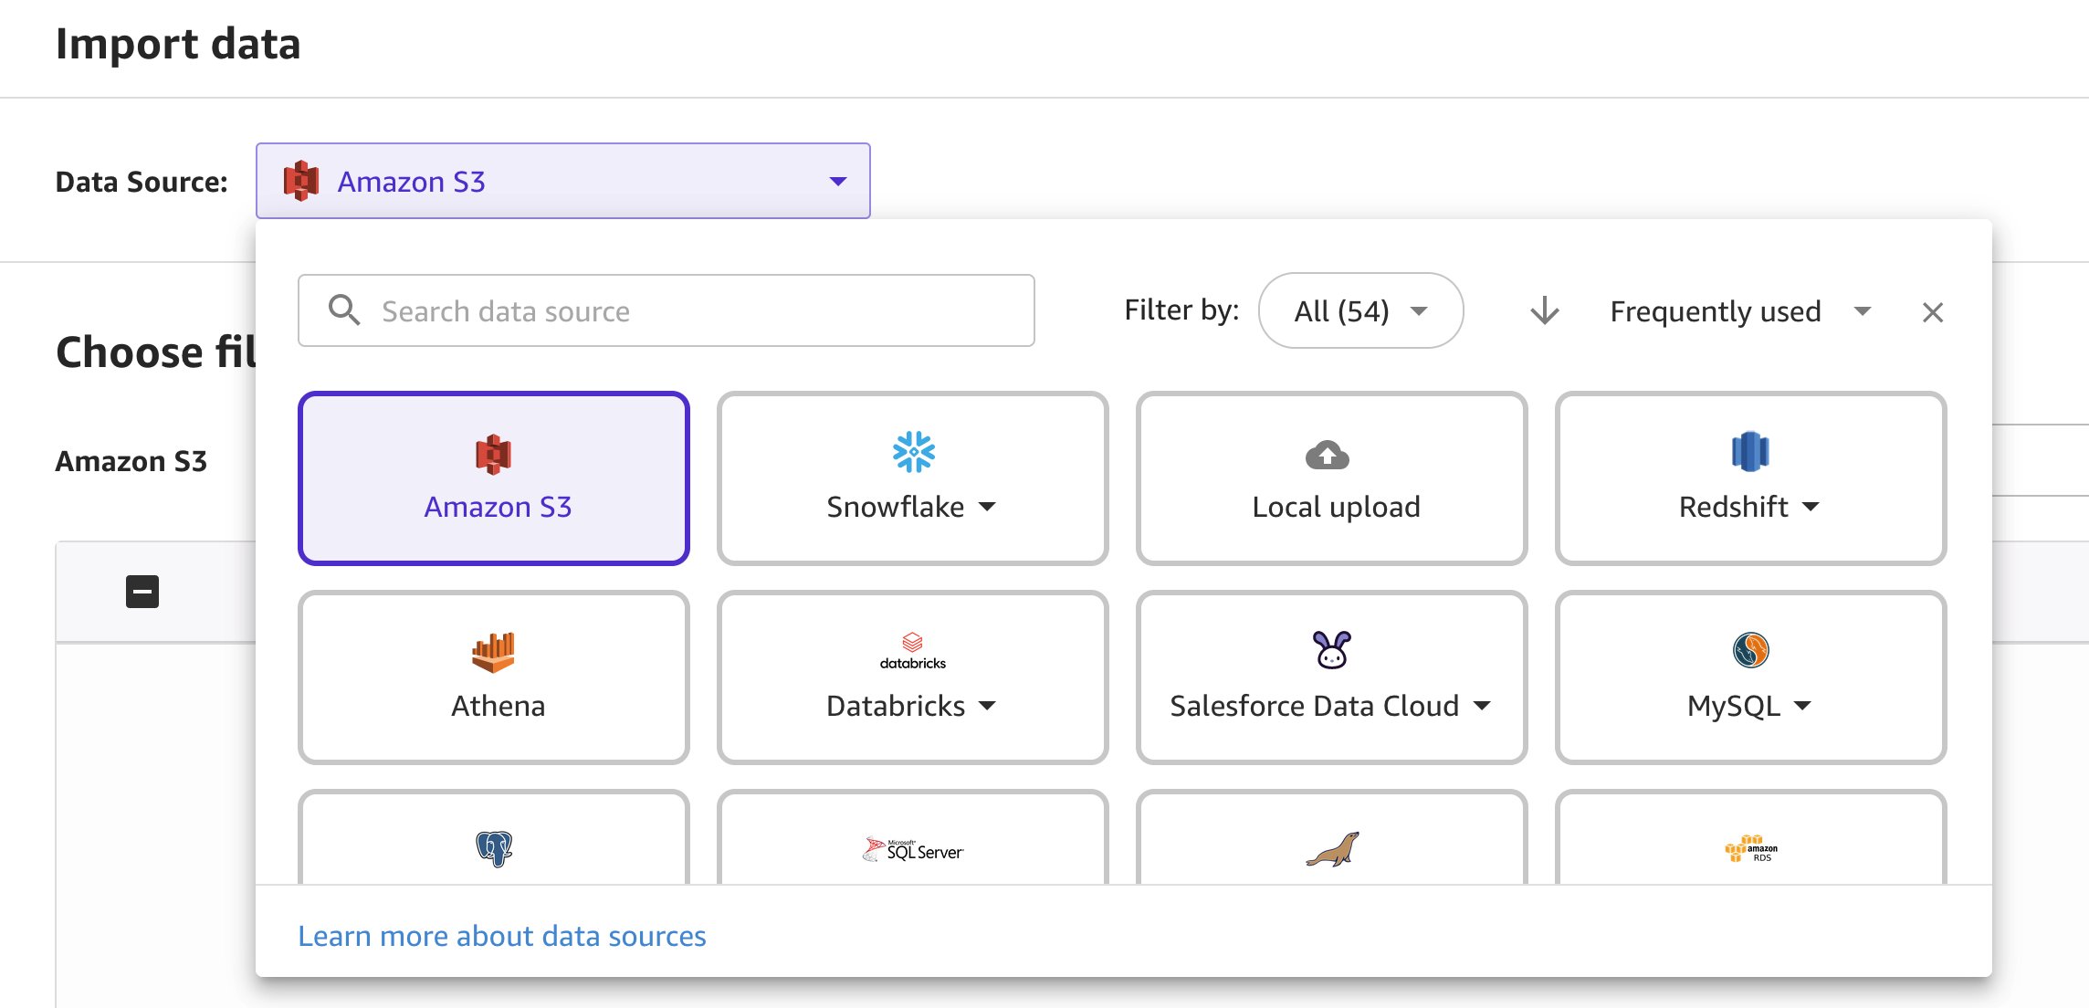This screenshot has width=2089, height=1008.
Task: Select the Athena logo icon
Action: pos(494,652)
